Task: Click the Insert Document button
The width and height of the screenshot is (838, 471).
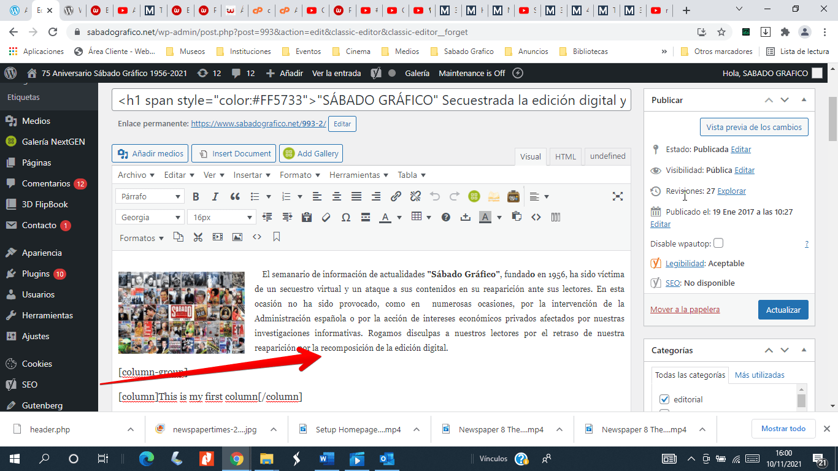Action: tap(234, 153)
